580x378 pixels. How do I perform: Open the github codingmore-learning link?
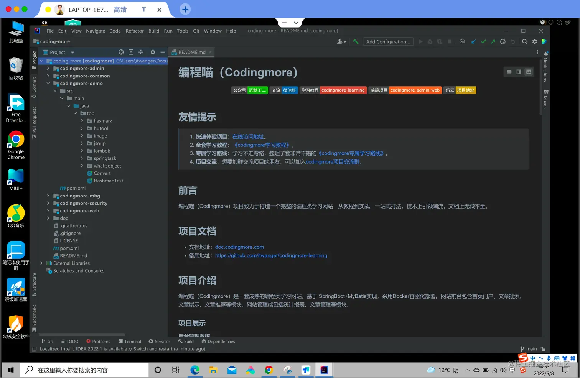[x=271, y=256]
